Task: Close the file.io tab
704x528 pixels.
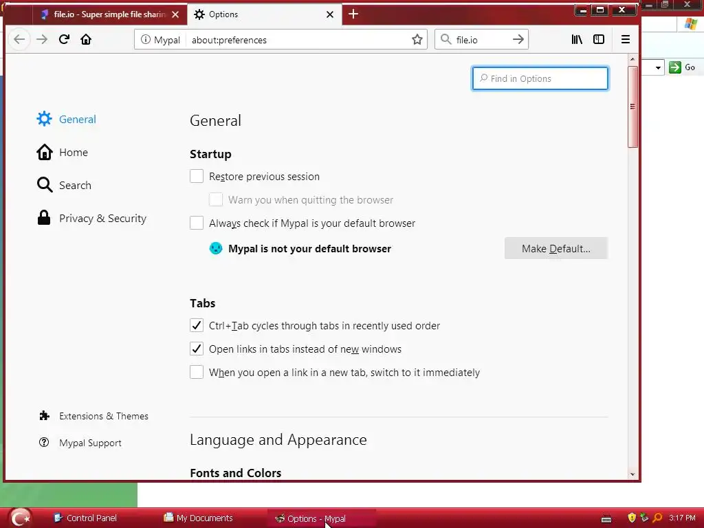Action: (175, 14)
